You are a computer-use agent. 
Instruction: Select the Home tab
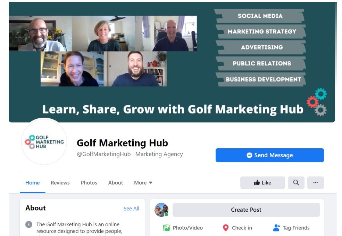pyautogui.click(x=33, y=183)
